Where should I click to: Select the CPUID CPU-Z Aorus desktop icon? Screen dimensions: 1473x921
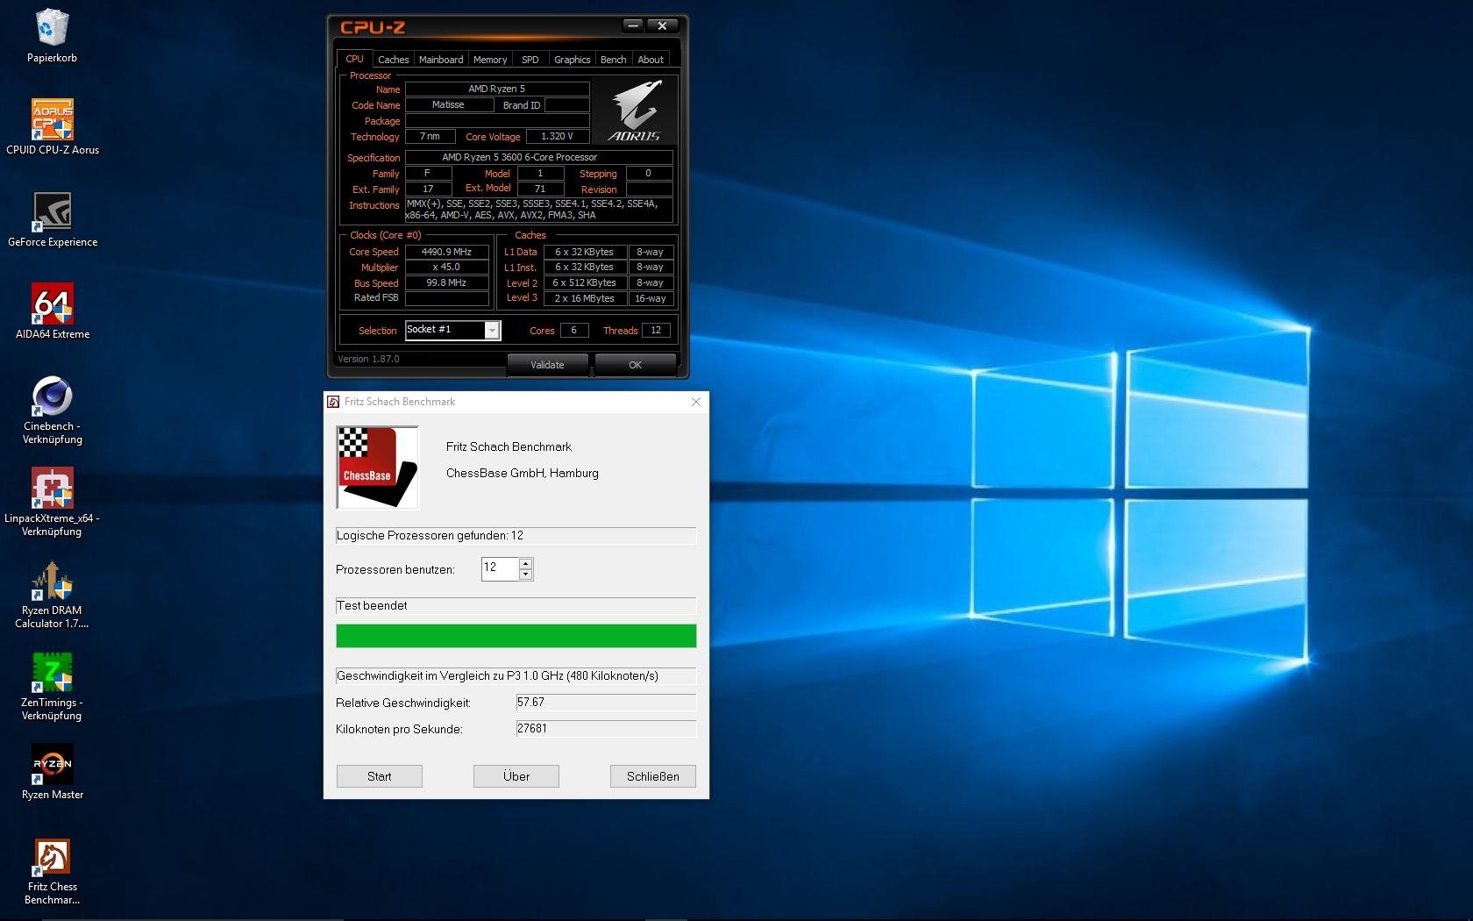pyautogui.click(x=52, y=127)
